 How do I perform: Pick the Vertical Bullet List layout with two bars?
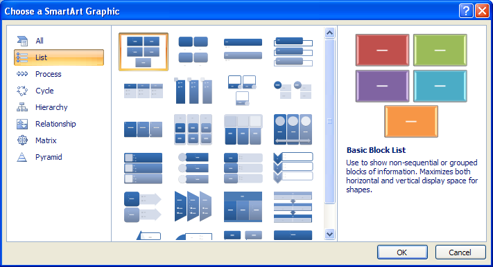[x=243, y=50]
